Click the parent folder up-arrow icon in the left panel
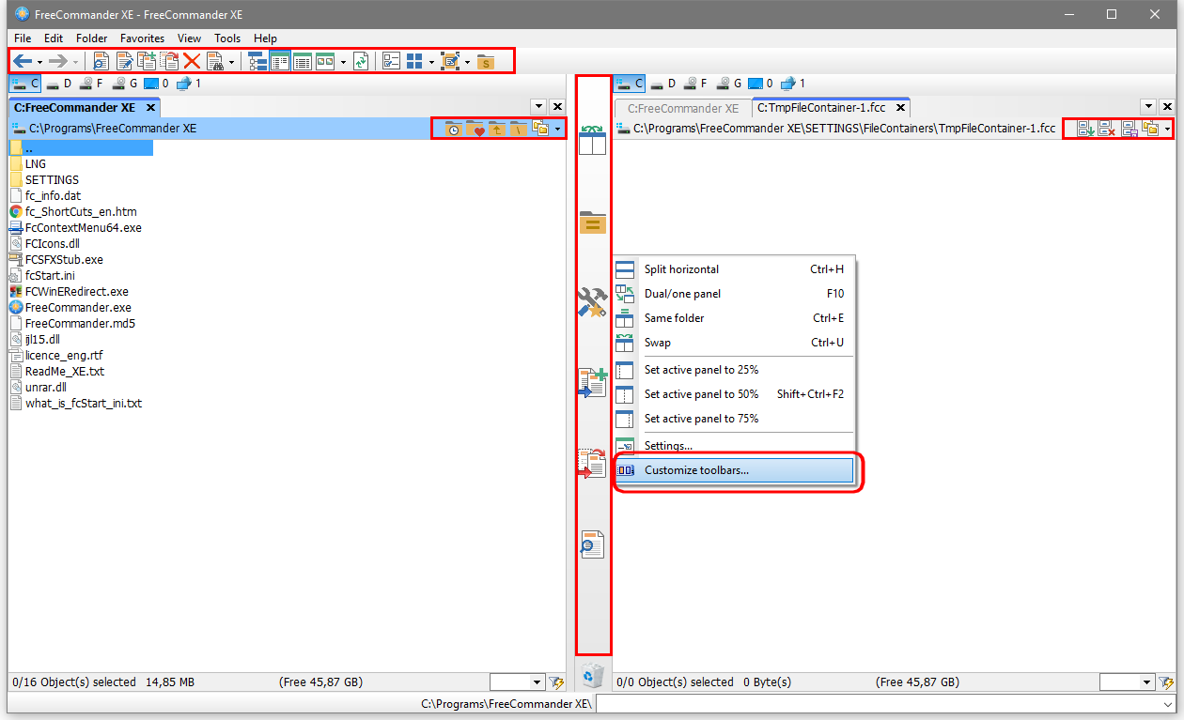Screen dimensions: 1184x720 pyautogui.click(x=496, y=129)
